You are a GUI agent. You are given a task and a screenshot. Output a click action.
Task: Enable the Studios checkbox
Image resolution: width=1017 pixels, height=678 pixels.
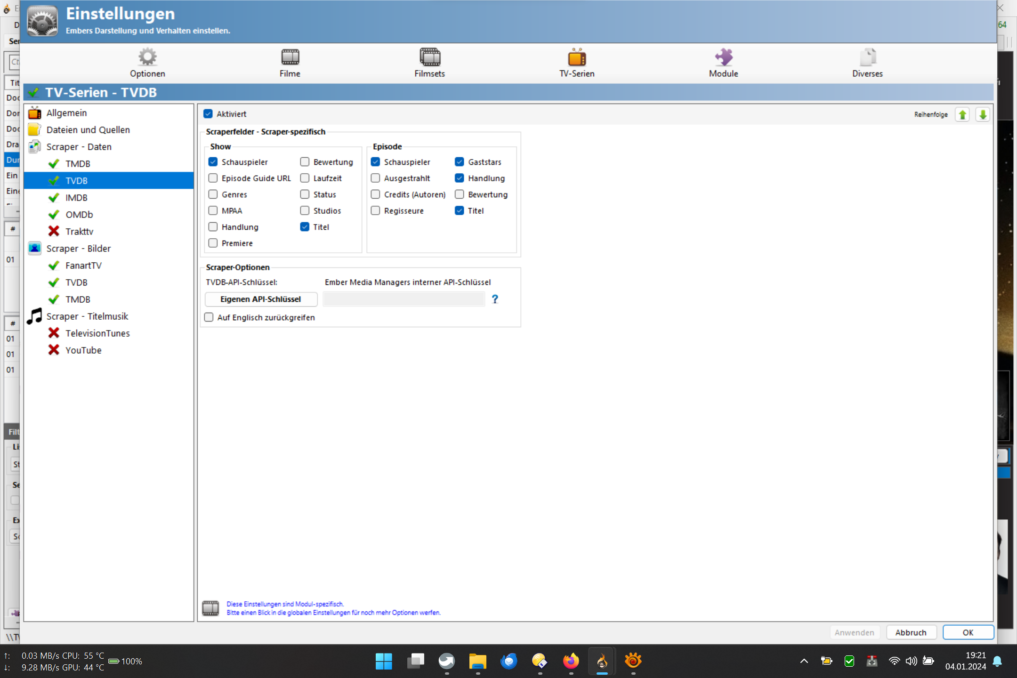305,210
